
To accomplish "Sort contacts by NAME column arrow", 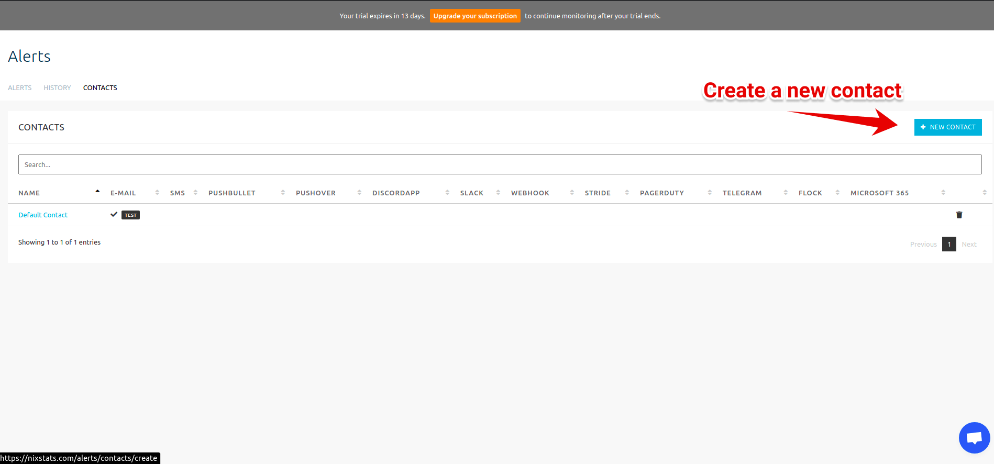I will point(97,192).
